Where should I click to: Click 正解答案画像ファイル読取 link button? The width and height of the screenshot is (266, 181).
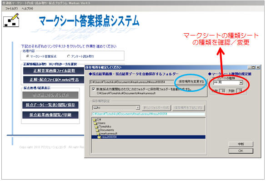coord(54,71)
